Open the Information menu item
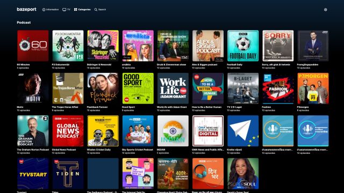 pos(51,10)
